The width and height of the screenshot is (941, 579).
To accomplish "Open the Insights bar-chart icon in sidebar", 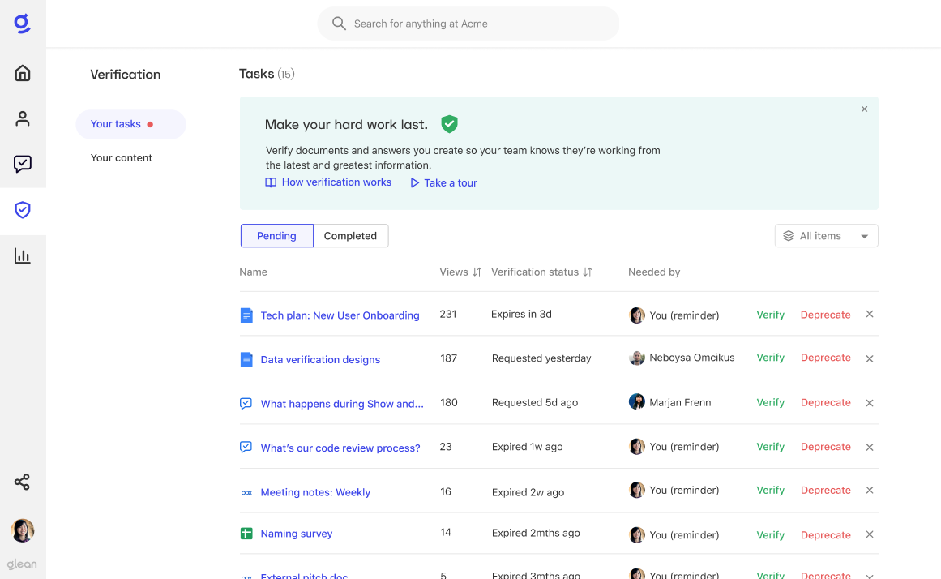I will click(x=23, y=255).
